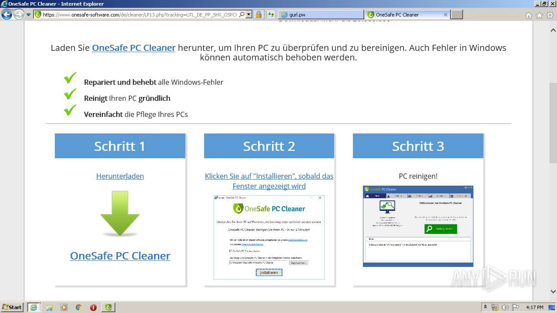This screenshot has height=313, width=557.
Task: Click the green checkmark beside 'Repariert und behebt'
Action: pos(70,78)
